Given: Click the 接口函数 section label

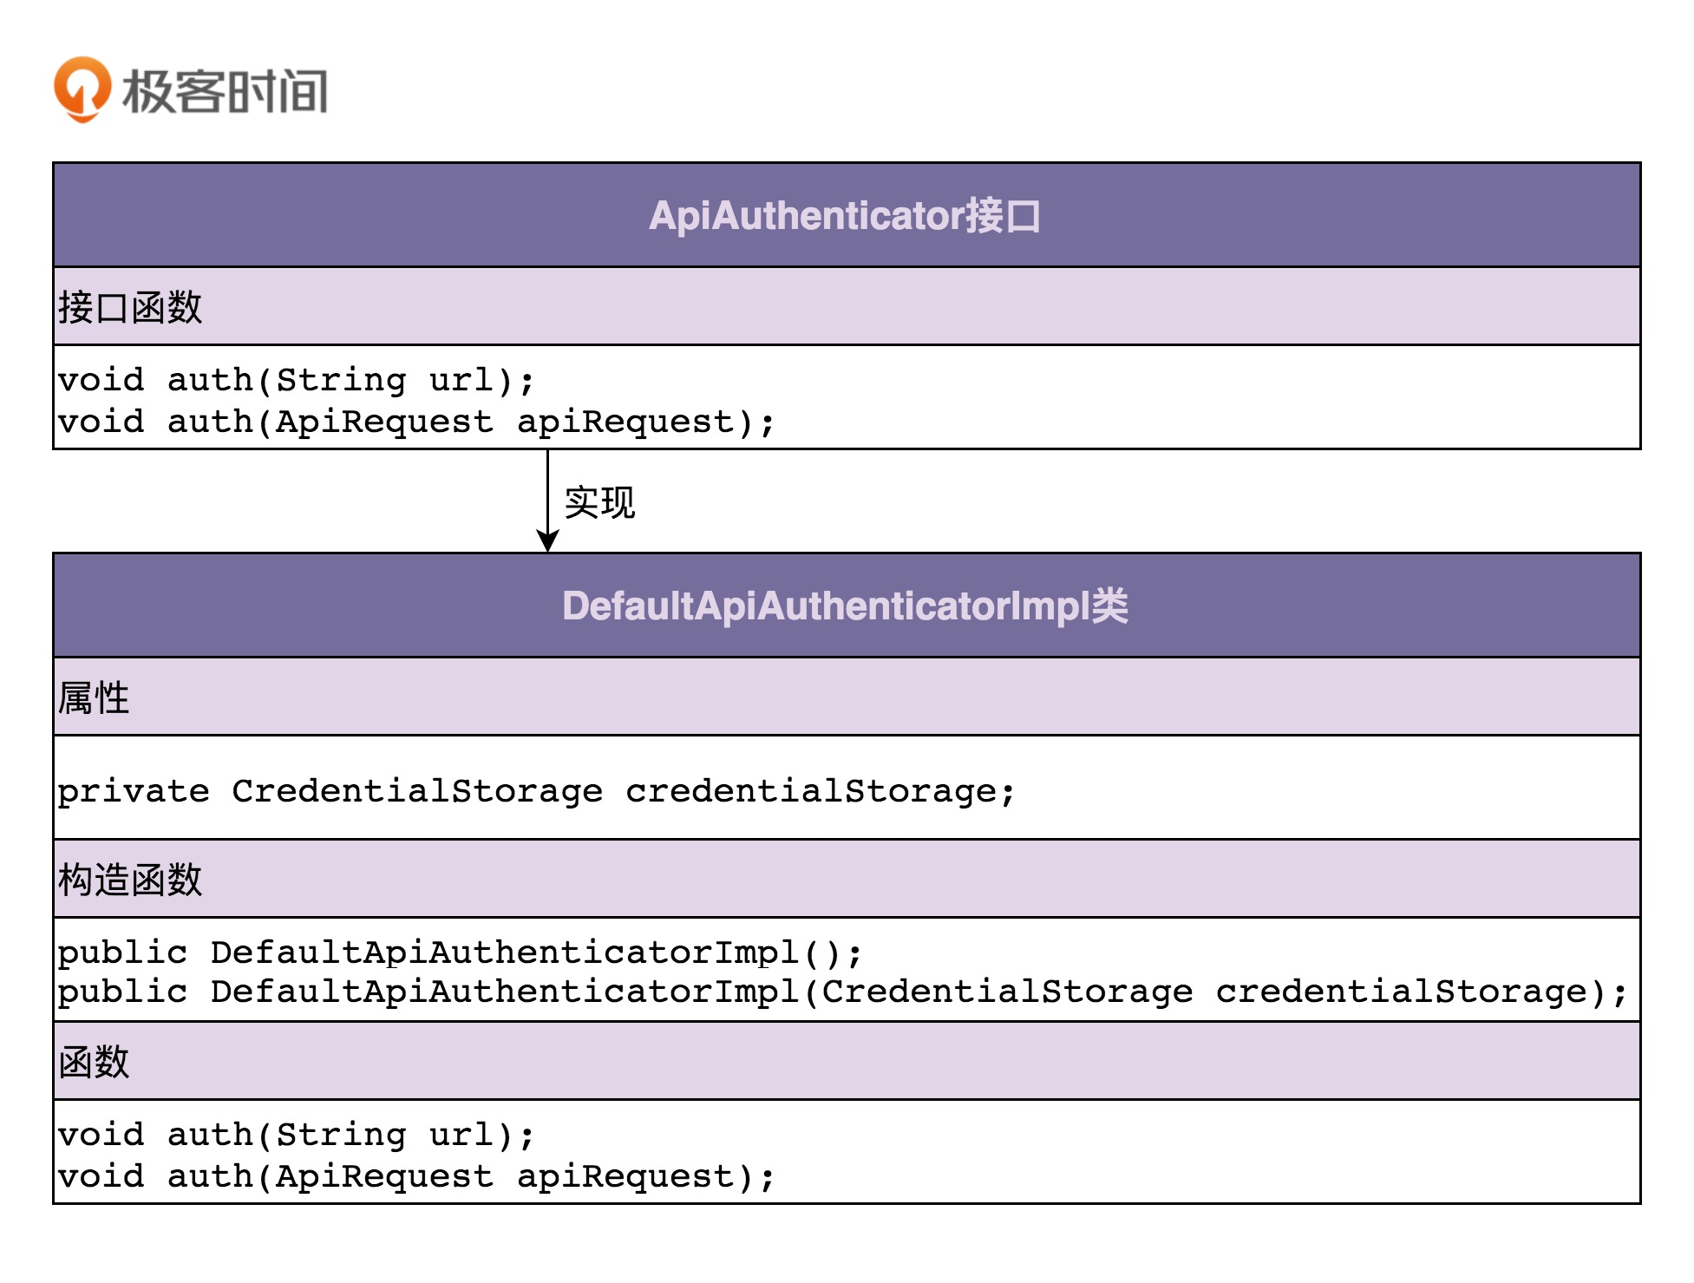Looking at the screenshot, I should pyautogui.click(x=130, y=308).
